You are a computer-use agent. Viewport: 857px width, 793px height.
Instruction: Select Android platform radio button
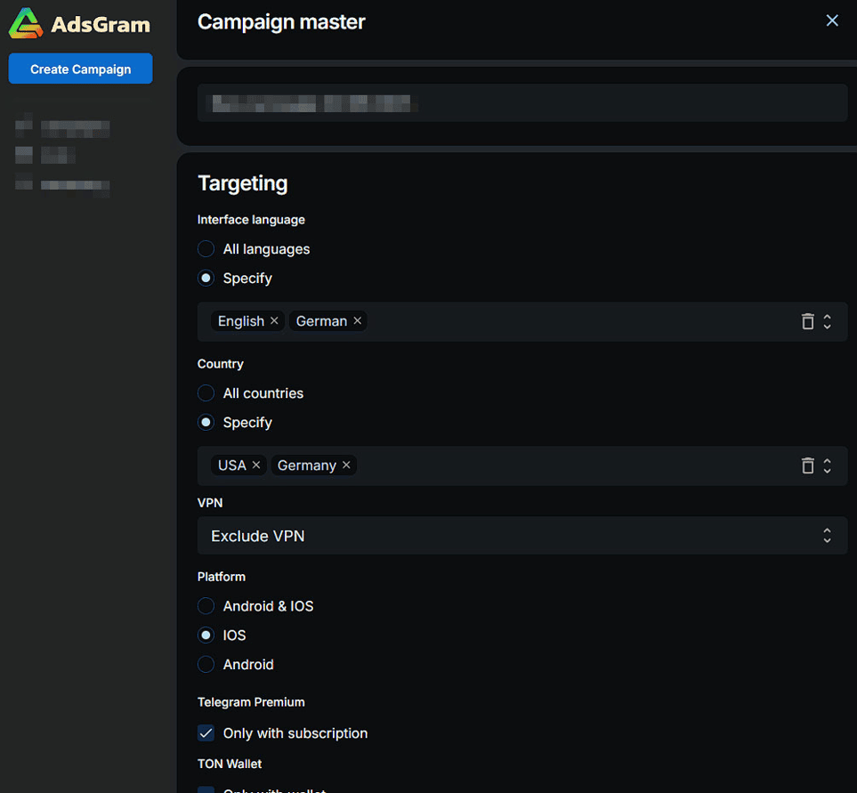(x=206, y=665)
